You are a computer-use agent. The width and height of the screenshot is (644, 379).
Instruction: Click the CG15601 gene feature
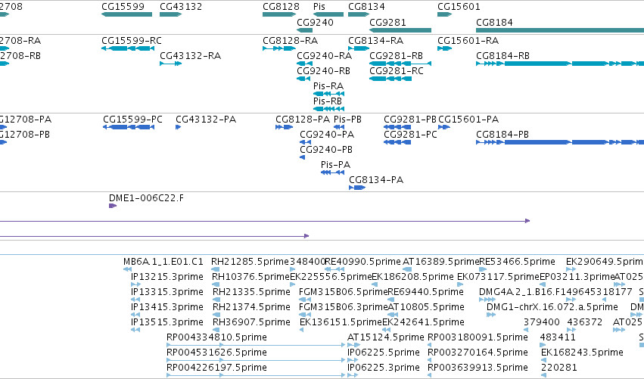[x=444, y=14]
